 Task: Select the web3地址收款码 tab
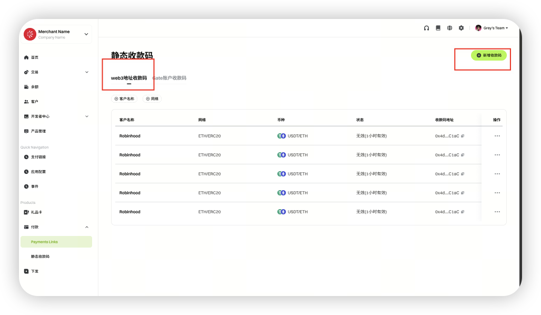click(x=129, y=78)
